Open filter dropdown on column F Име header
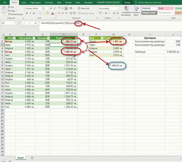The width and height of the screenshot is (182, 162). (102, 38)
